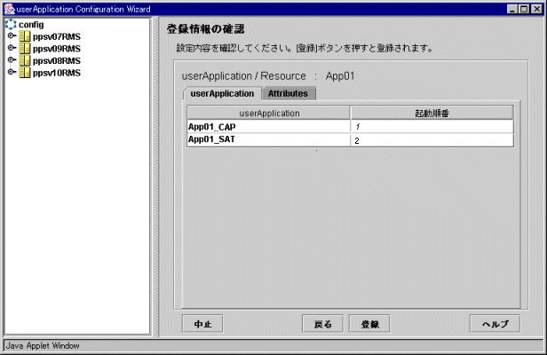This screenshot has width=547, height=355.
Task: Expand the ppsv09RMS tree node
Action: pos(11,49)
